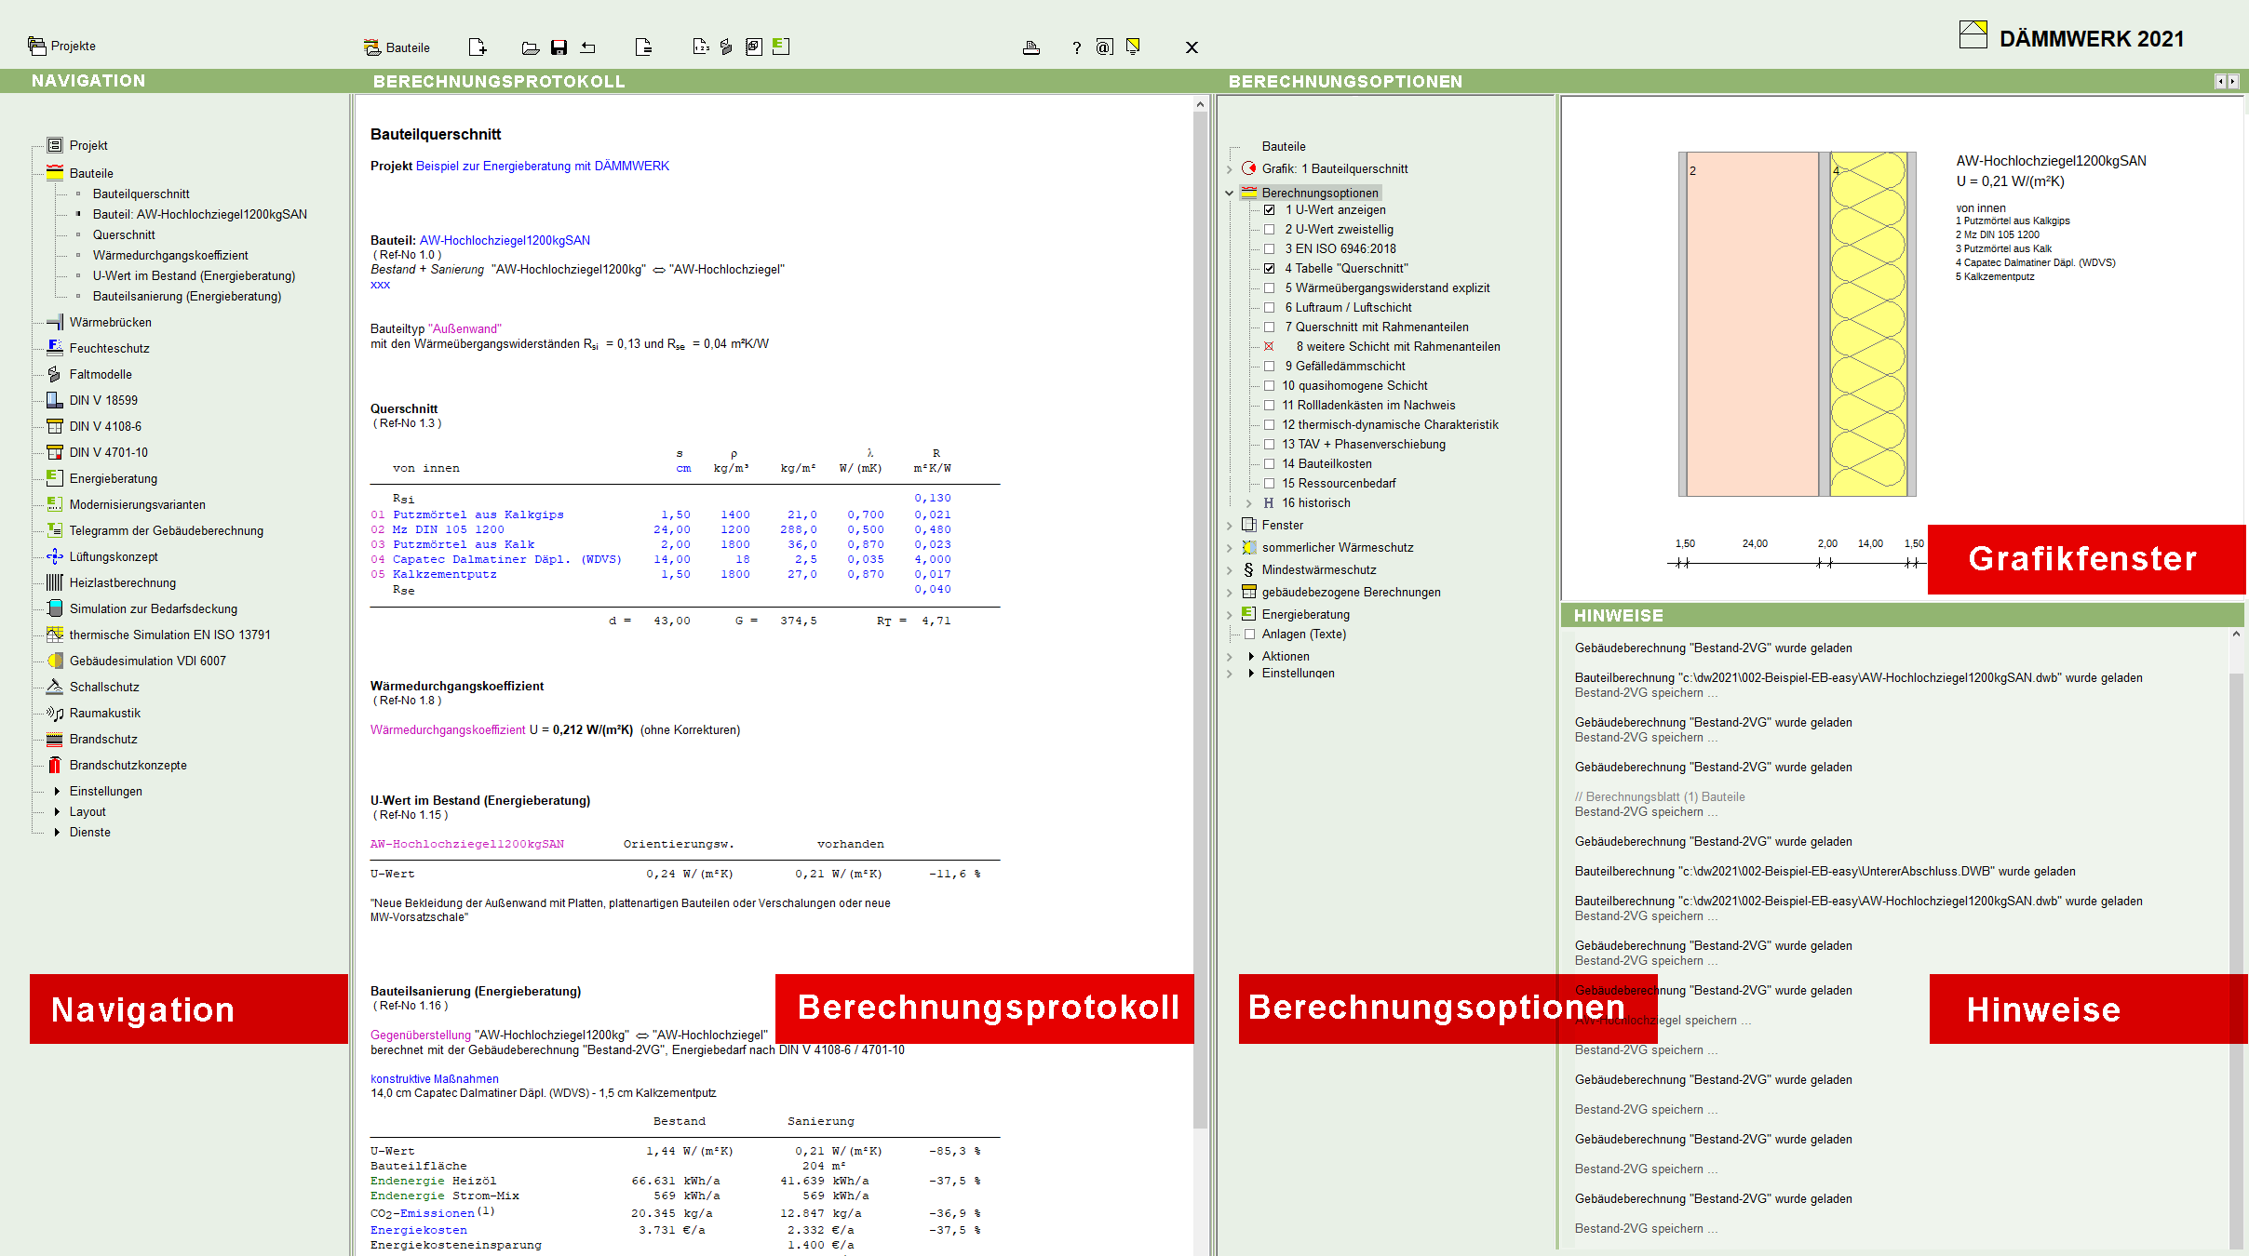Image resolution: width=2249 pixels, height=1256 pixels.
Task: Open Raumakustik module
Action: pos(105,713)
